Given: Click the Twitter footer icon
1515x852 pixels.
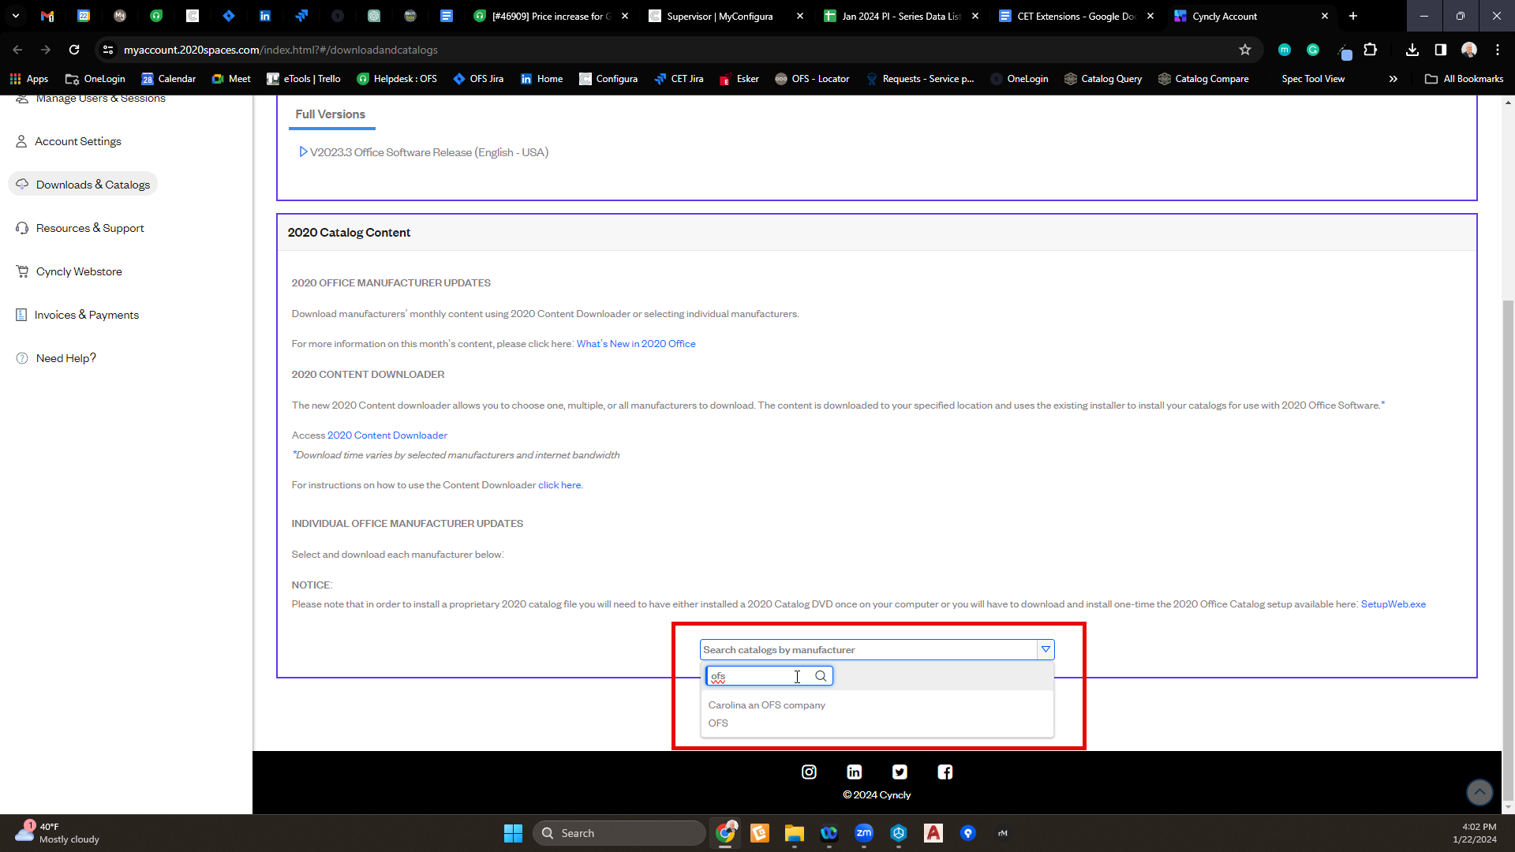Looking at the screenshot, I should (x=900, y=772).
